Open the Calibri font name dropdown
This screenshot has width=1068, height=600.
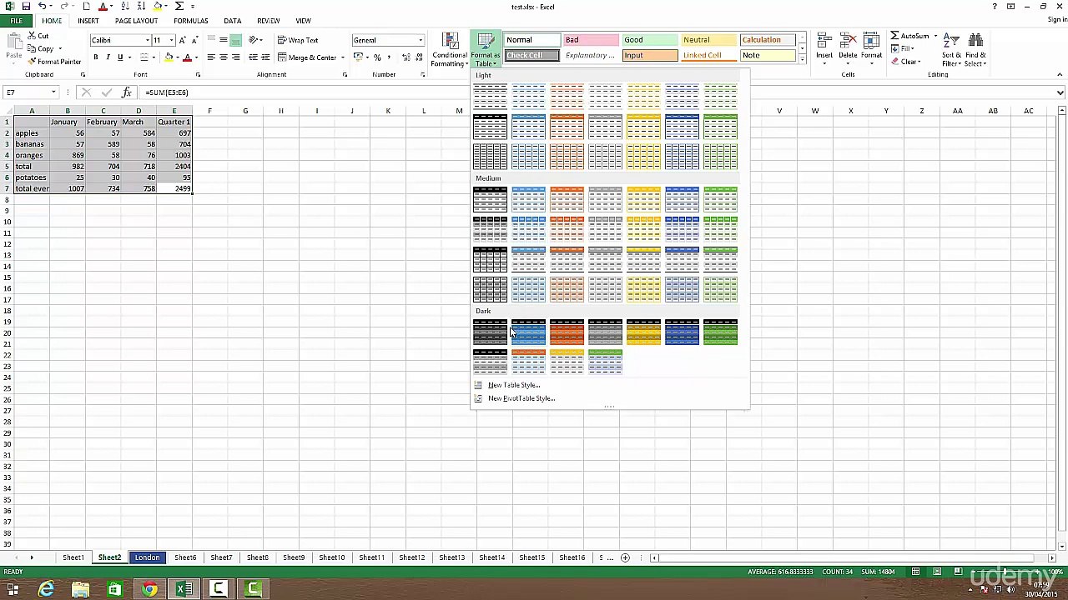(x=148, y=40)
